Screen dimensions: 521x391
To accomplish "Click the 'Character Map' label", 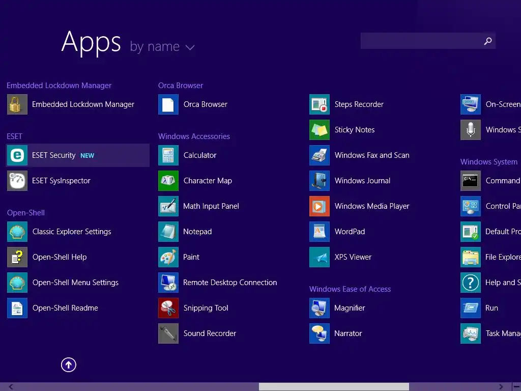I will 208,181.
